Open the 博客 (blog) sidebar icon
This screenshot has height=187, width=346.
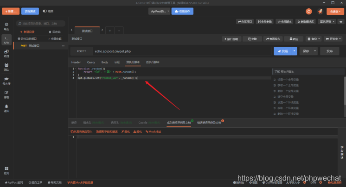(6, 95)
